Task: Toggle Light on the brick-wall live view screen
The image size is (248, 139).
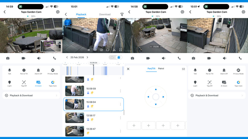Action: [195, 84]
